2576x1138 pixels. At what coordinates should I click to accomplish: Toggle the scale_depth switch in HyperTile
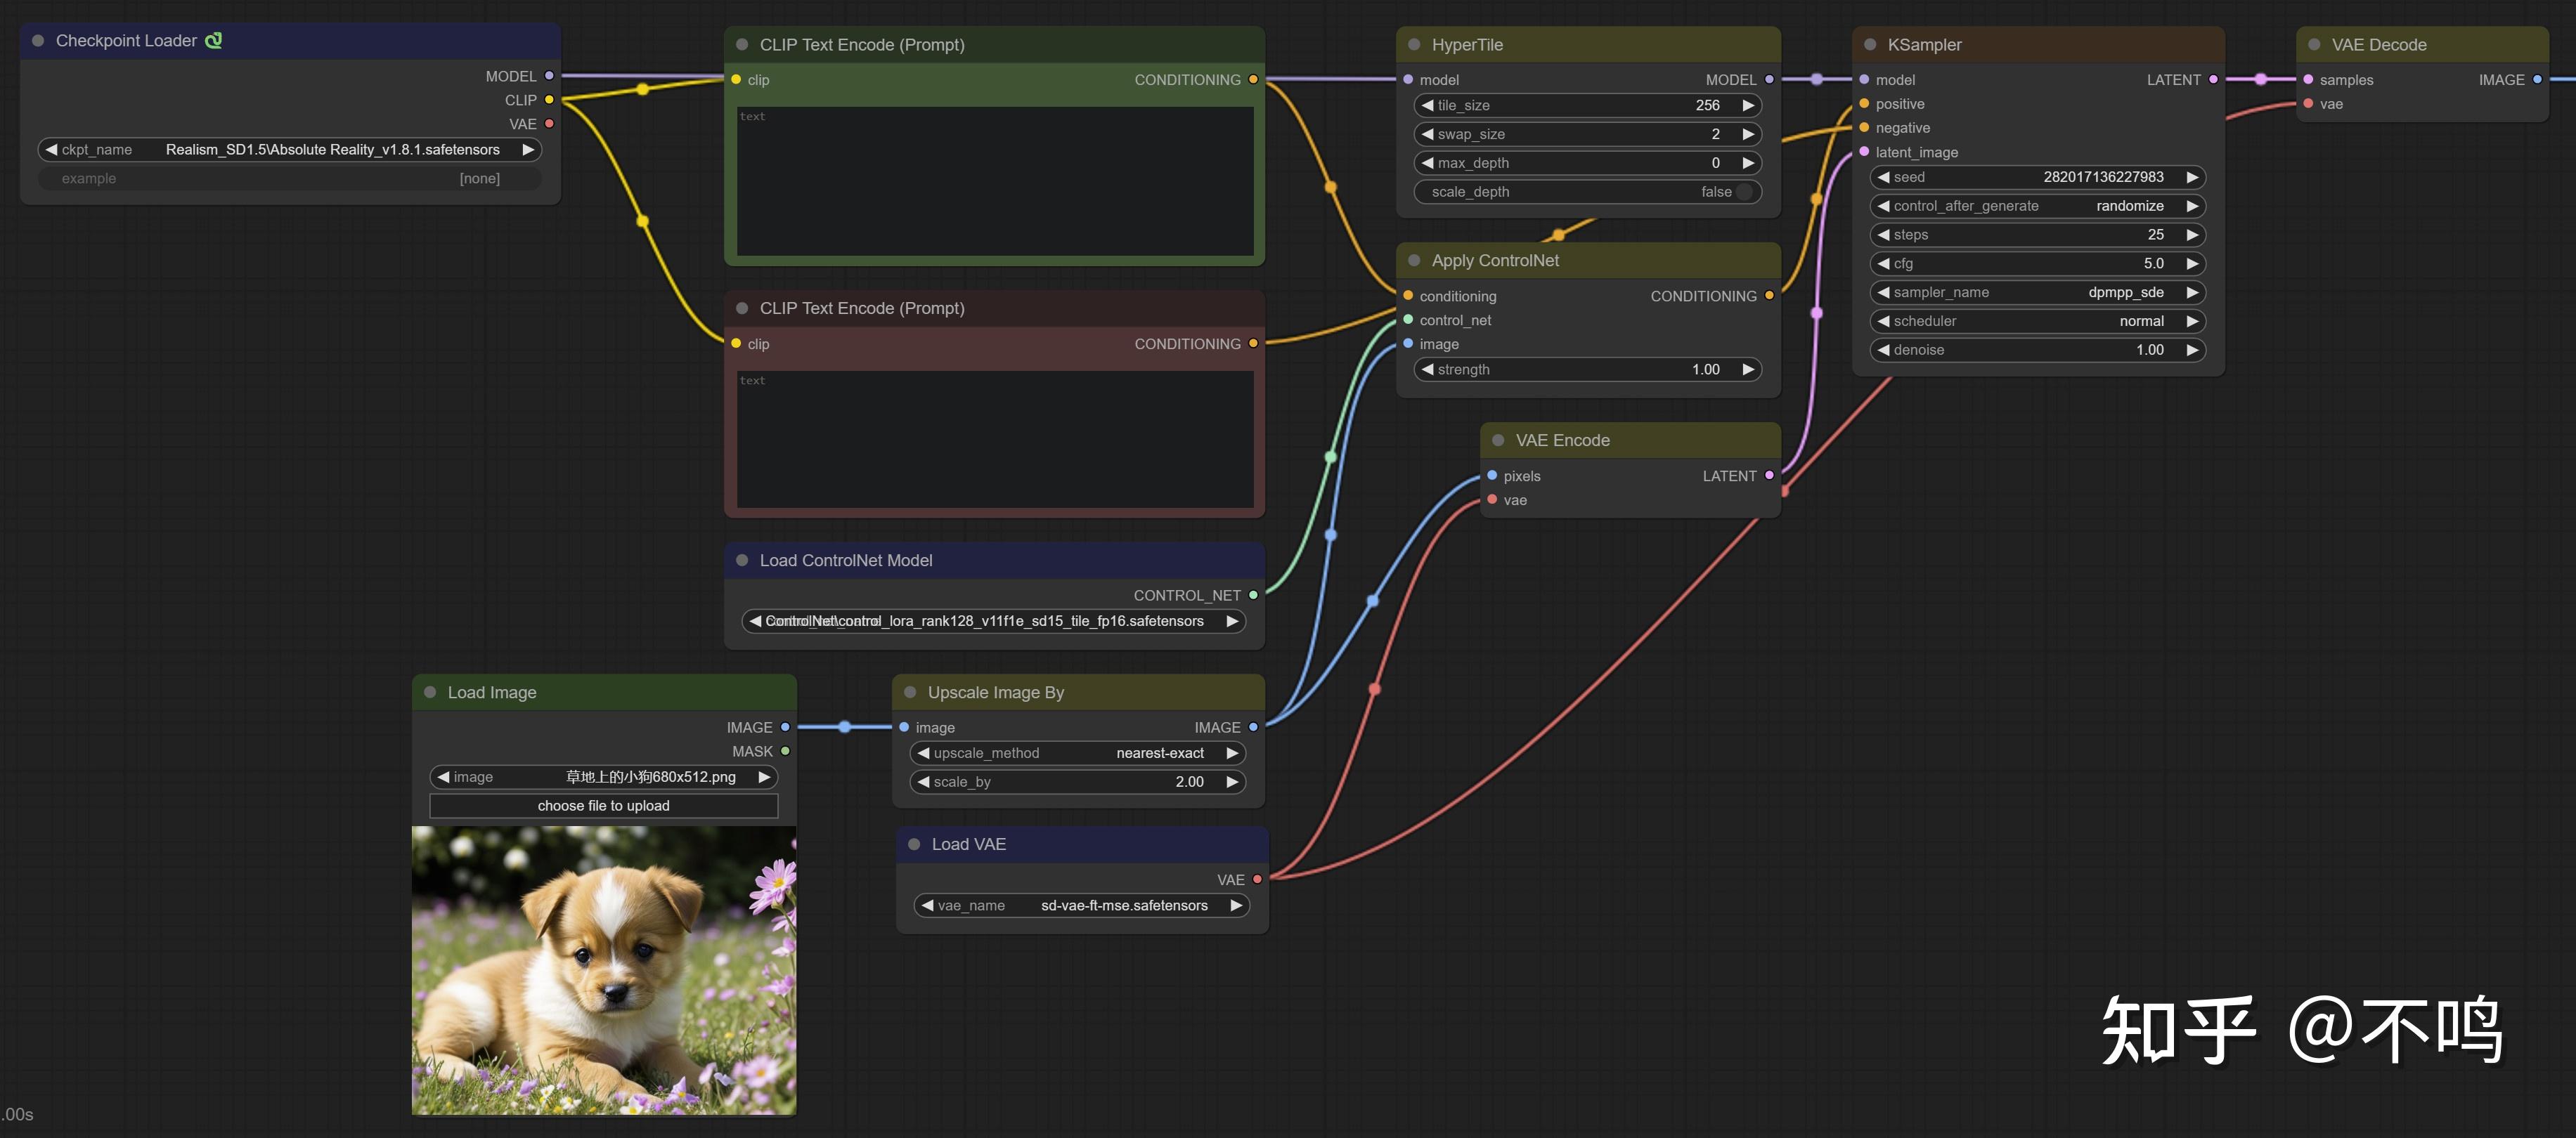pyautogui.click(x=1744, y=192)
